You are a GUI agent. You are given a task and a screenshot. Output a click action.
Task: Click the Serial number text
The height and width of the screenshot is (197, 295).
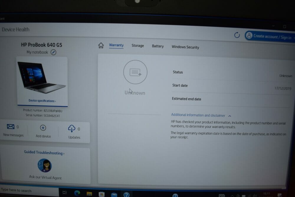click(43, 115)
